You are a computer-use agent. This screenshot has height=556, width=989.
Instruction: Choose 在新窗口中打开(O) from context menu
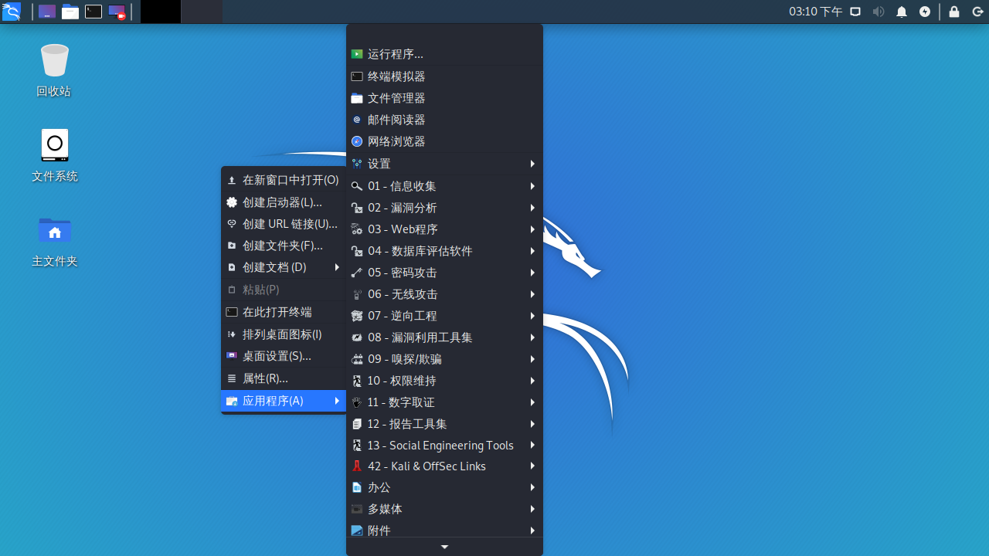tap(284, 180)
